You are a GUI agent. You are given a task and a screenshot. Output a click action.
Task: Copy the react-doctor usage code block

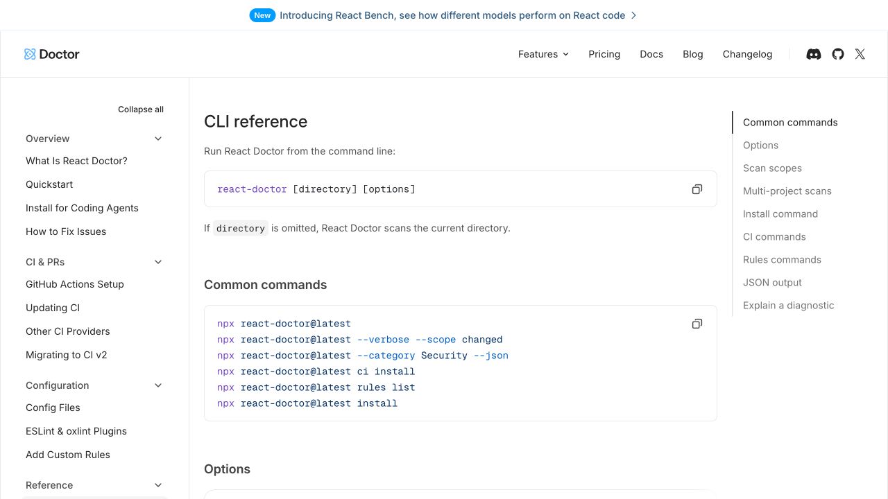697,189
